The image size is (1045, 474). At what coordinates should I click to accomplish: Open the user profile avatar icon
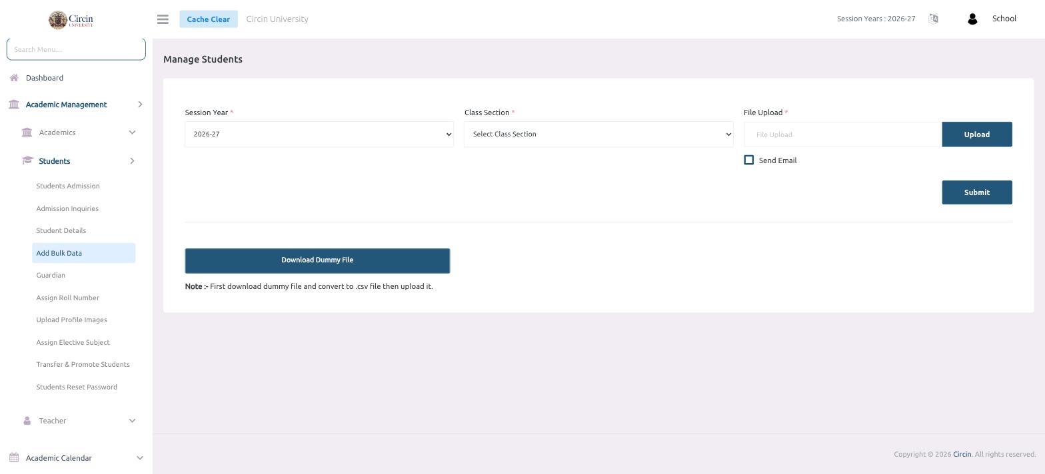(x=972, y=19)
